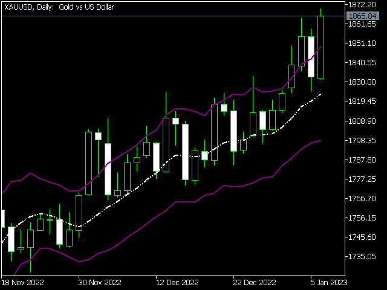Image resolution: width=387 pixels, height=290 pixels.
Task: Click the 1735.05 price axis label
Action: pyautogui.click(x=362, y=257)
